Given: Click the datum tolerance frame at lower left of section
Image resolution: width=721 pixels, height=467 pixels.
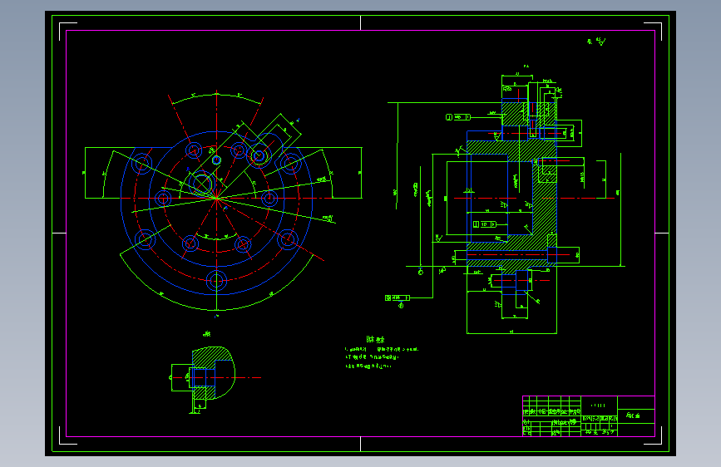Looking at the screenshot, I should pyautogui.click(x=398, y=297).
